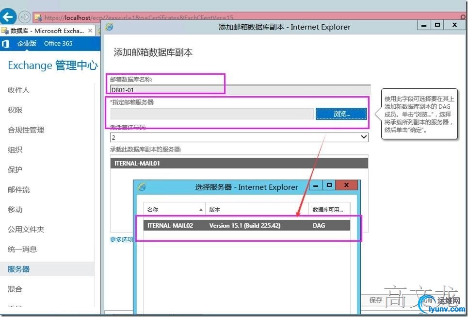Close the 添加邮箱数据库副本 window
Screen dimensions: 468x317
pos(454,25)
